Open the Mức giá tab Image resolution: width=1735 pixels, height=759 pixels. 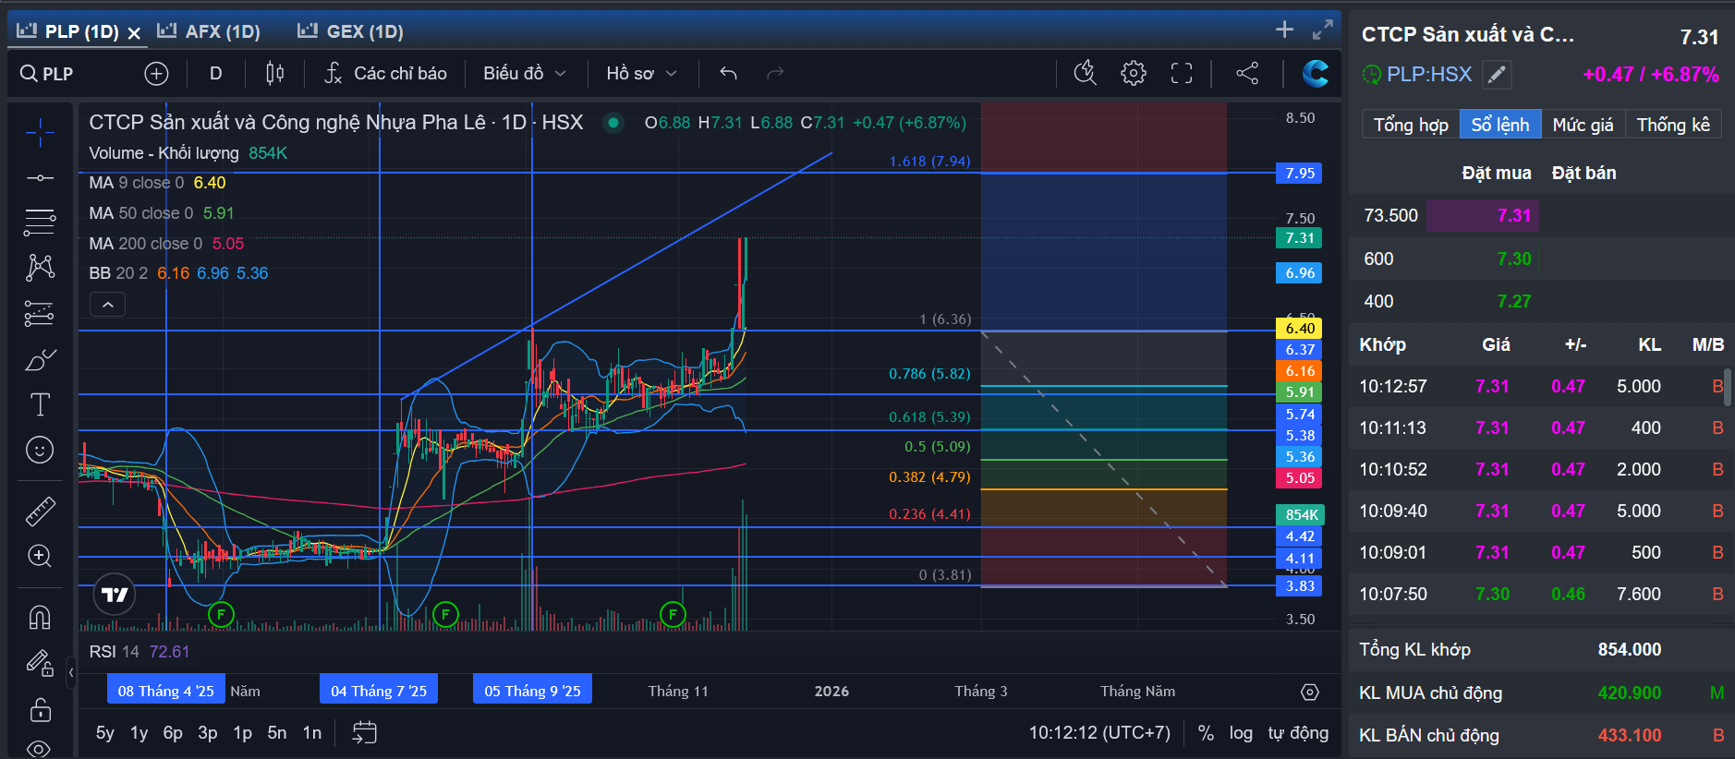click(1583, 125)
